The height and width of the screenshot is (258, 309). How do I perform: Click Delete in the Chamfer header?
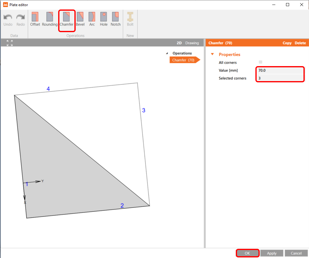300,43
